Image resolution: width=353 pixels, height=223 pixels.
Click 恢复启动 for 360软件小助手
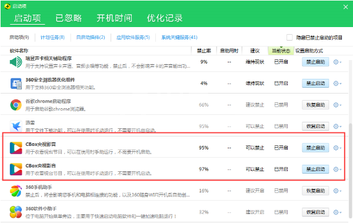coord(315,212)
